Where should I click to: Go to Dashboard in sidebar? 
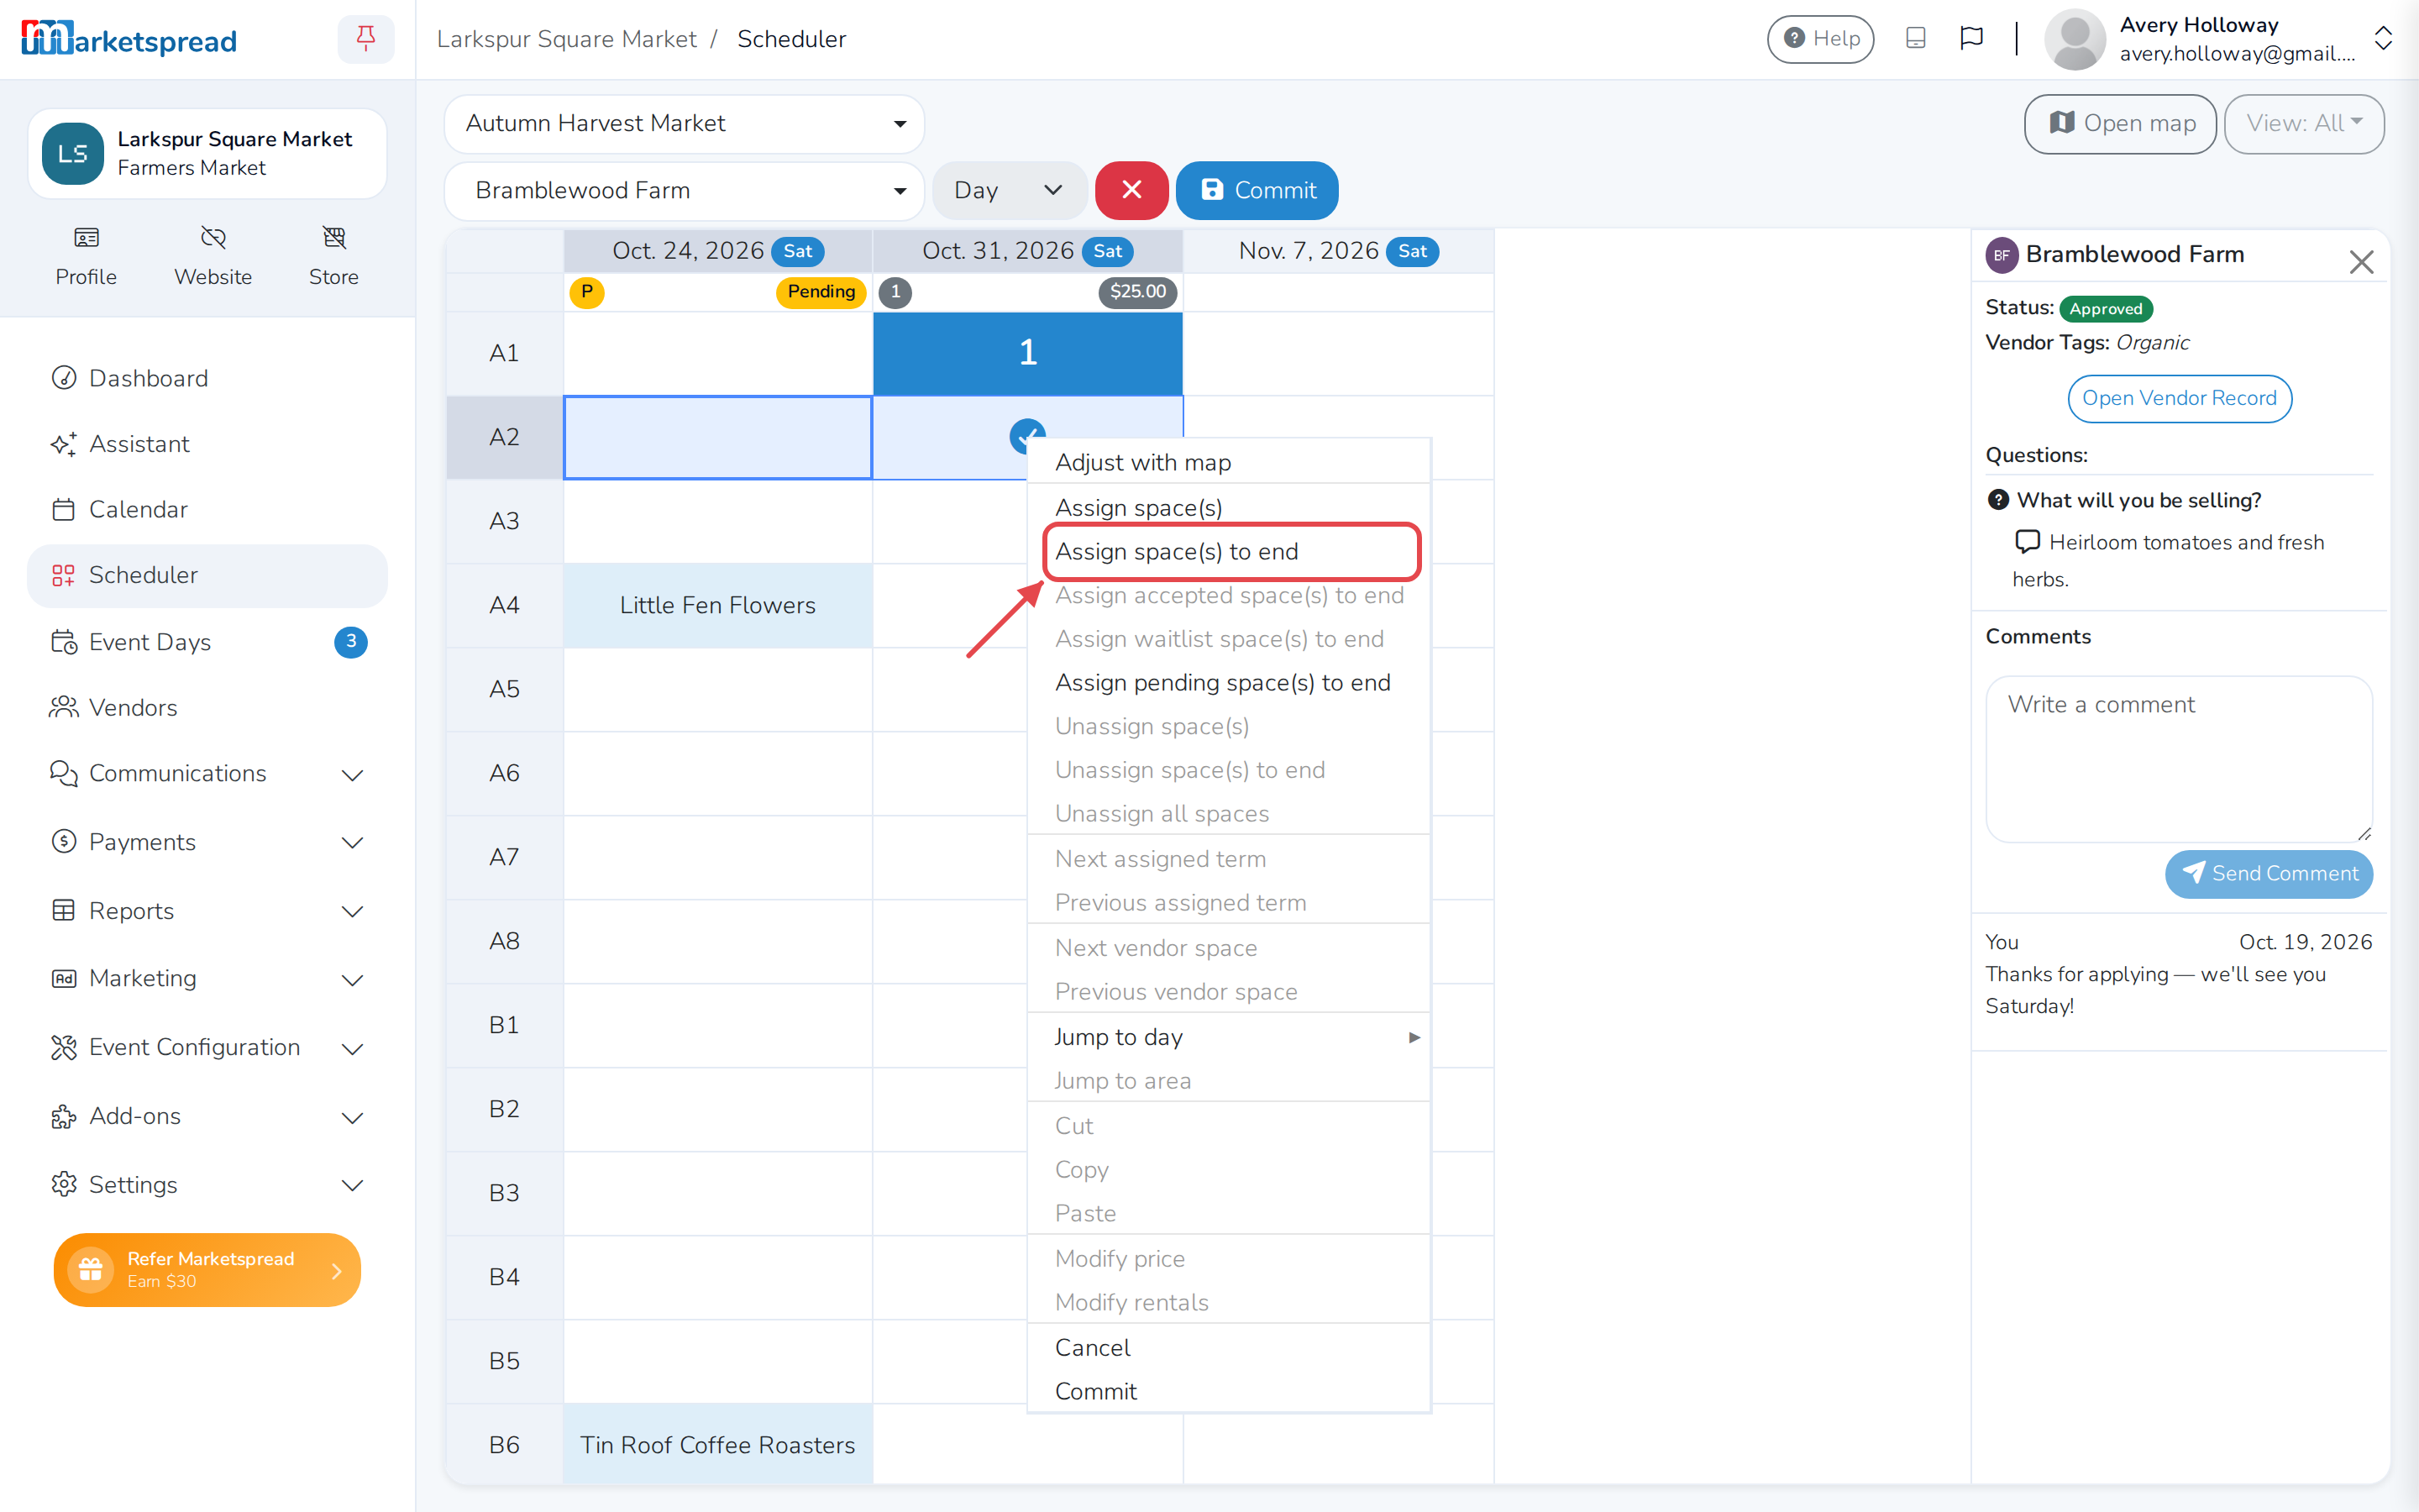coord(207,378)
